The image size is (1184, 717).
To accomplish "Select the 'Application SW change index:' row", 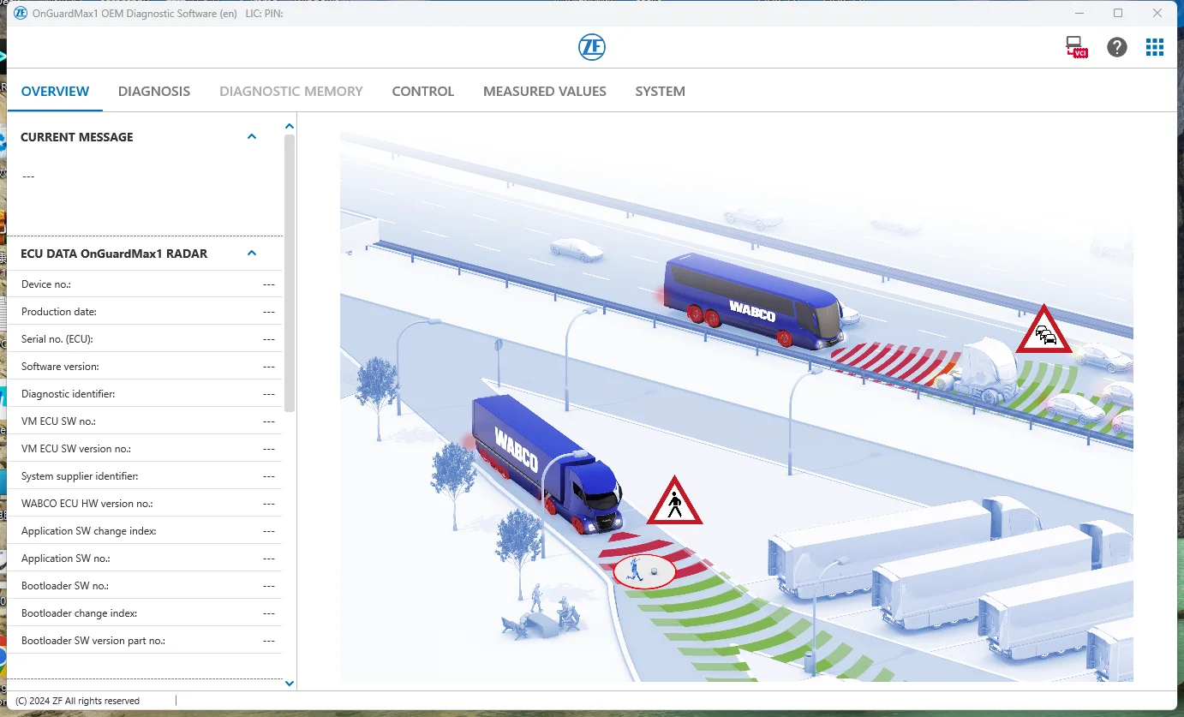I will click(x=145, y=531).
